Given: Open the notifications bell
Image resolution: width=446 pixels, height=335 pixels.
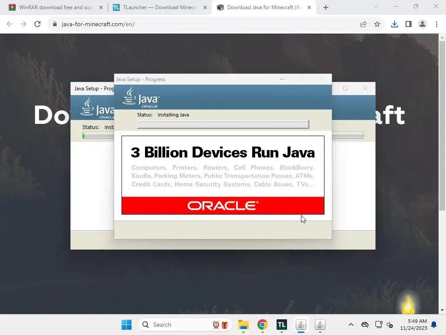Looking at the screenshot, I should click(434, 325).
